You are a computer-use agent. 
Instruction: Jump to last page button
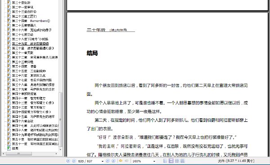pyautogui.click(x=113, y=161)
